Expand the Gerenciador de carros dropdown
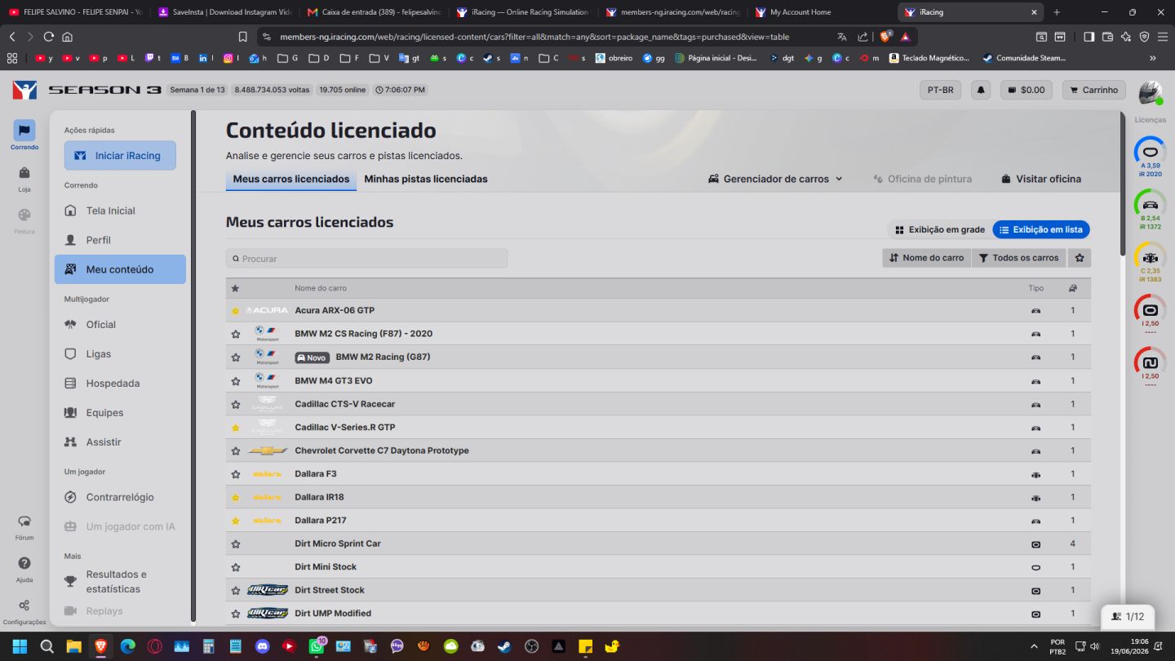Screen dimensions: 1175x661 click(775, 179)
